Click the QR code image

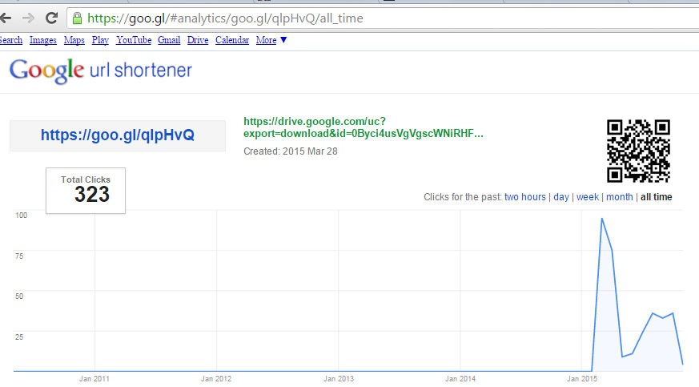coord(638,151)
